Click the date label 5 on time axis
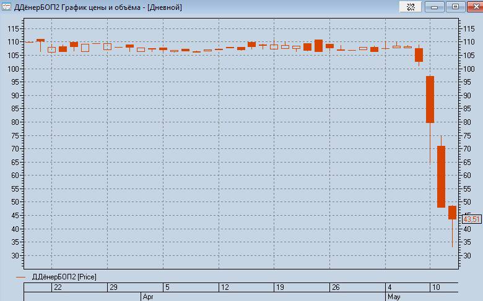 pyautogui.click(x=167, y=287)
